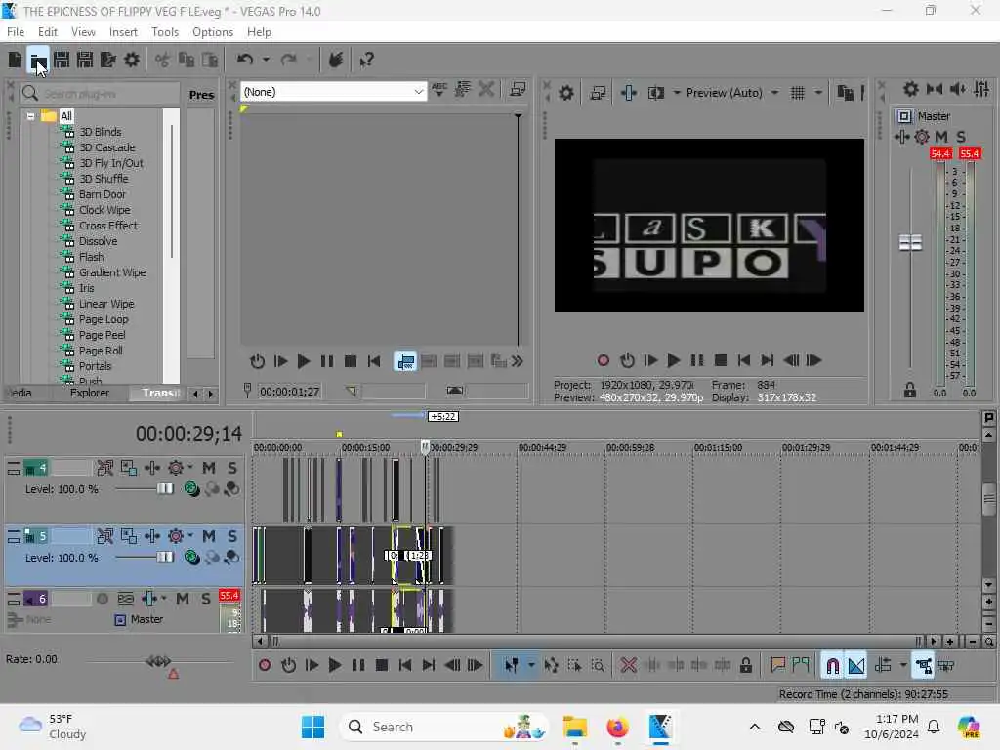Open track 4 Track FX dropdown arrow
Image resolution: width=1000 pixels, height=750 pixels.
[x=190, y=468]
